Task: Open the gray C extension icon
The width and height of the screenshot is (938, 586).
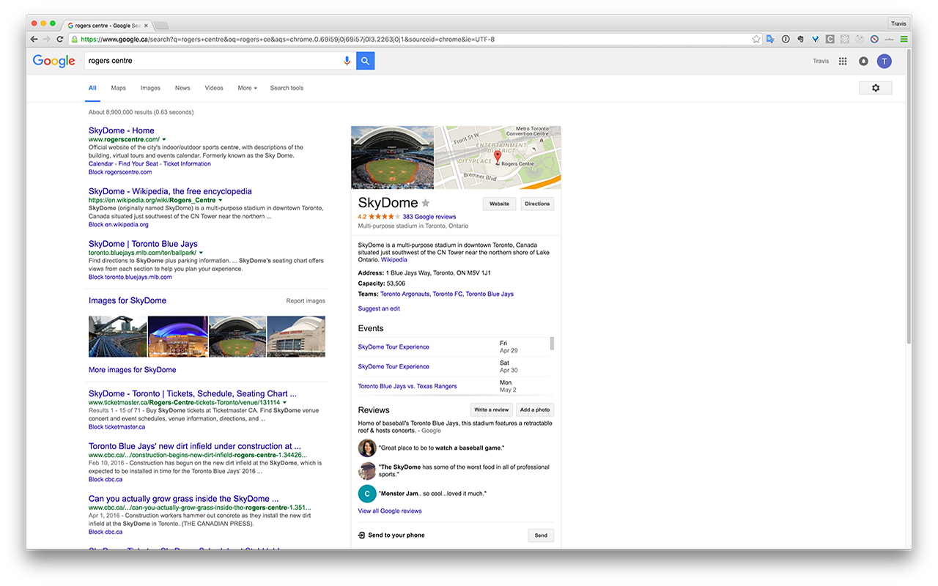Action: [830, 39]
